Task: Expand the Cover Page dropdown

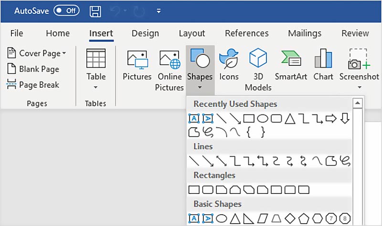Action: (64, 53)
